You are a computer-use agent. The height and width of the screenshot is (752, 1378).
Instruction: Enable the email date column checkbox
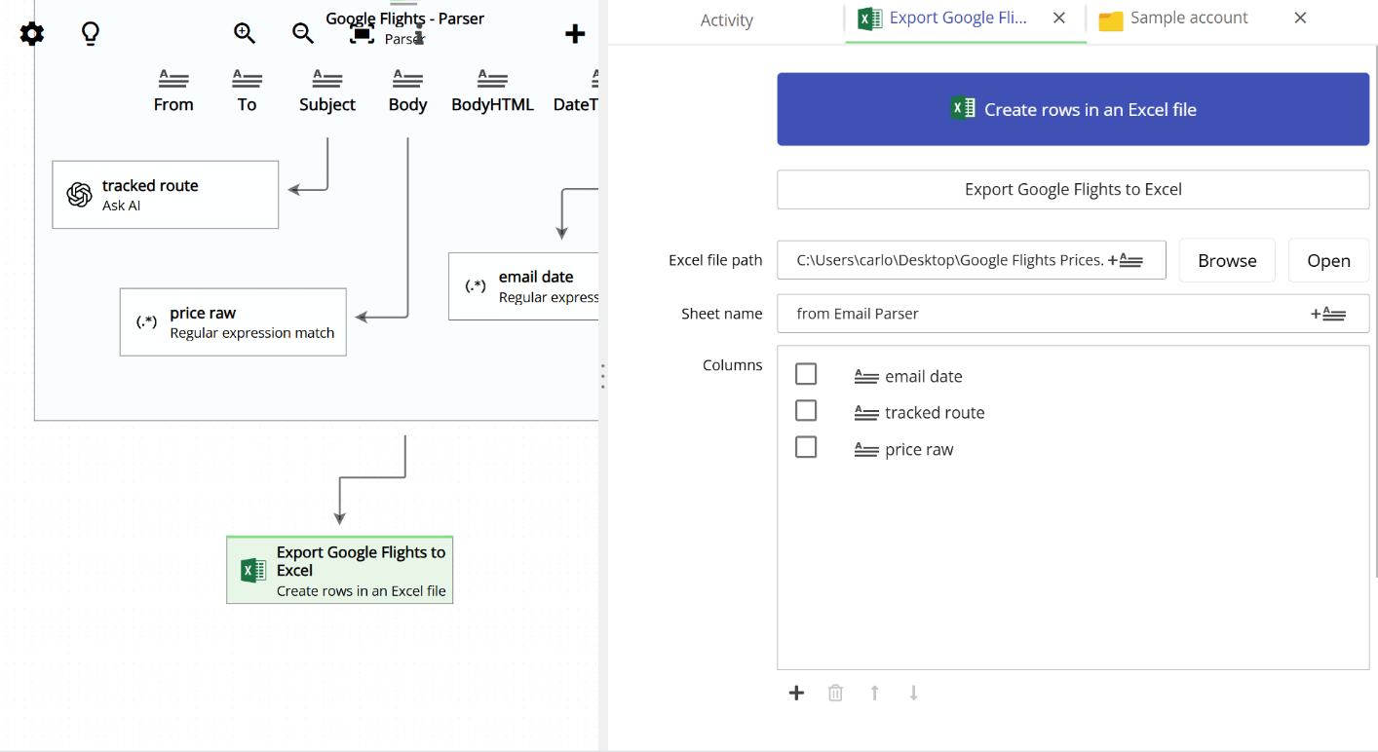tap(806, 373)
